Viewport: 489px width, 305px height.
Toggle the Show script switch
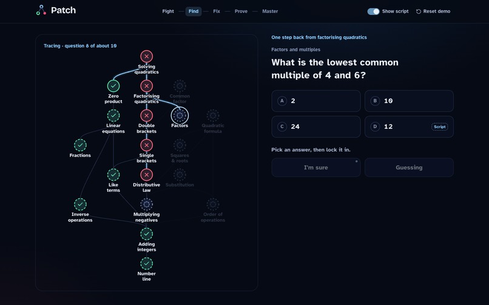coord(373,11)
